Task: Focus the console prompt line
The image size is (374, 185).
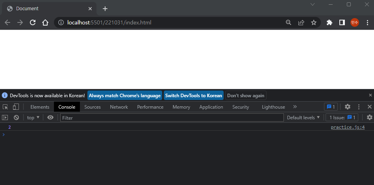Action: pyautogui.click(x=187, y=135)
